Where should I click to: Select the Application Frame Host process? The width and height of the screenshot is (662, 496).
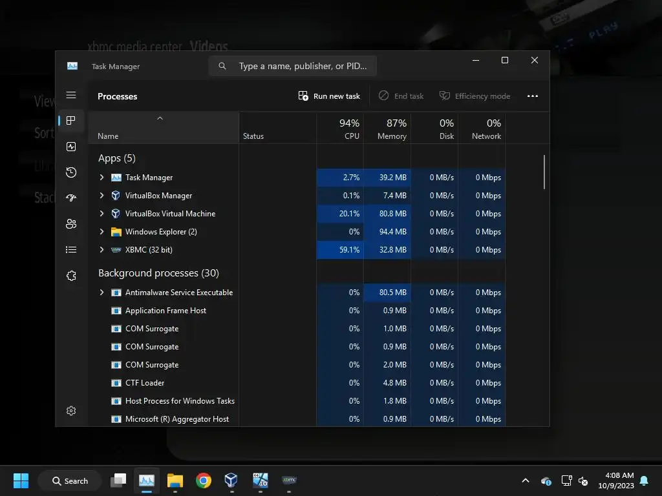[x=296, y=311]
